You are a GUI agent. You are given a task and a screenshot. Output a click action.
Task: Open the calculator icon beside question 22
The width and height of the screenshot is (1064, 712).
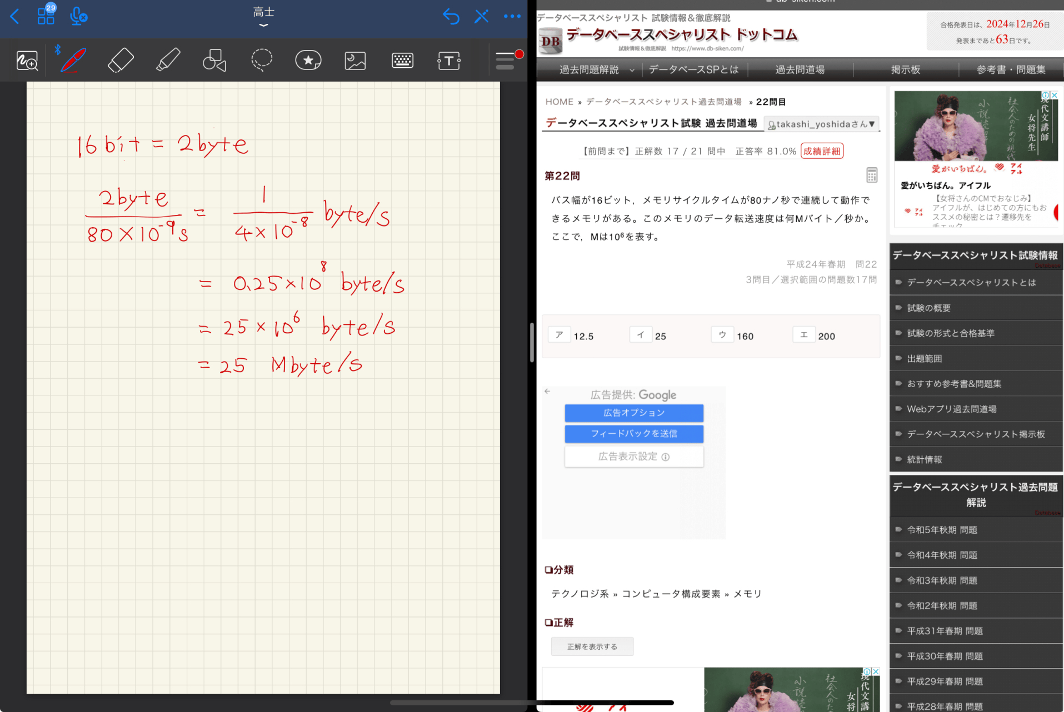click(x=871, y=176)
